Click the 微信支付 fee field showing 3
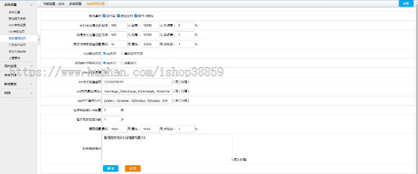 coord(185,35)
